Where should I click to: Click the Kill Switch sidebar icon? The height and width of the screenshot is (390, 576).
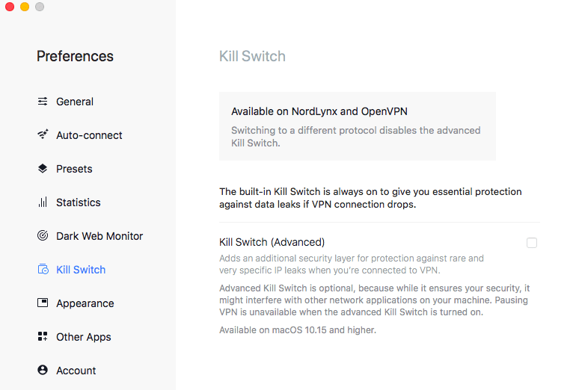click(x=43, y=270)
